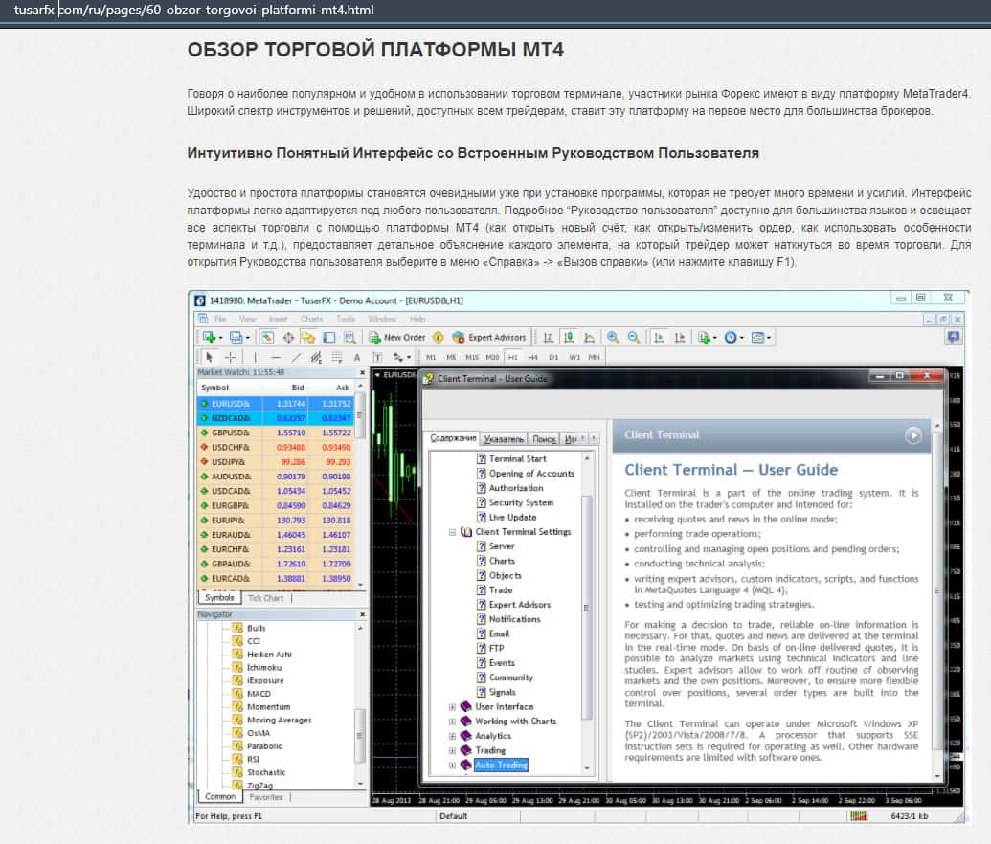Expand the Analytics tree node
Image resolution: width=991 pixels, height=844 pixels.
(x=453, y=736)
